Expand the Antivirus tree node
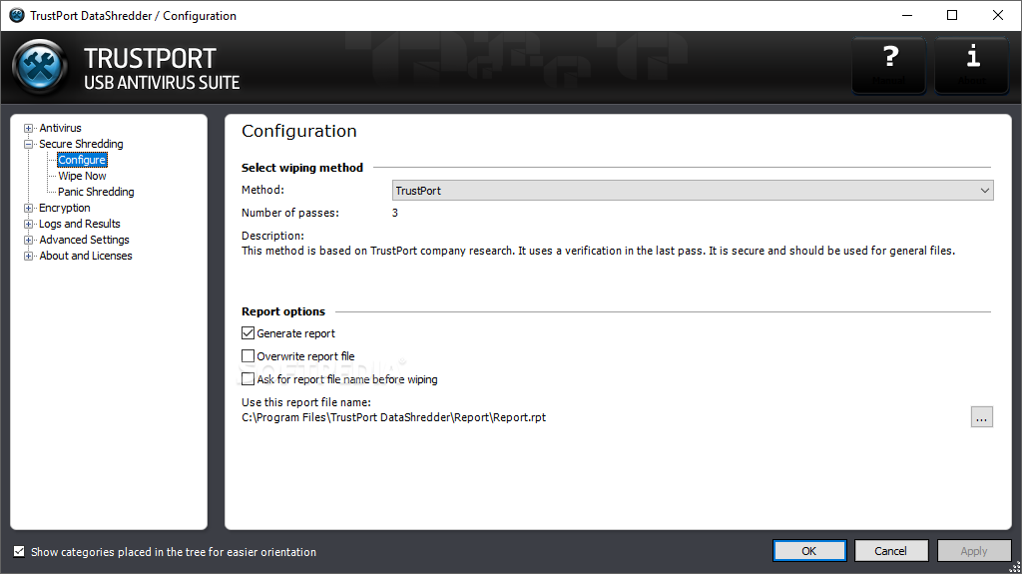1022x574 pixels. tap(28, 129)
